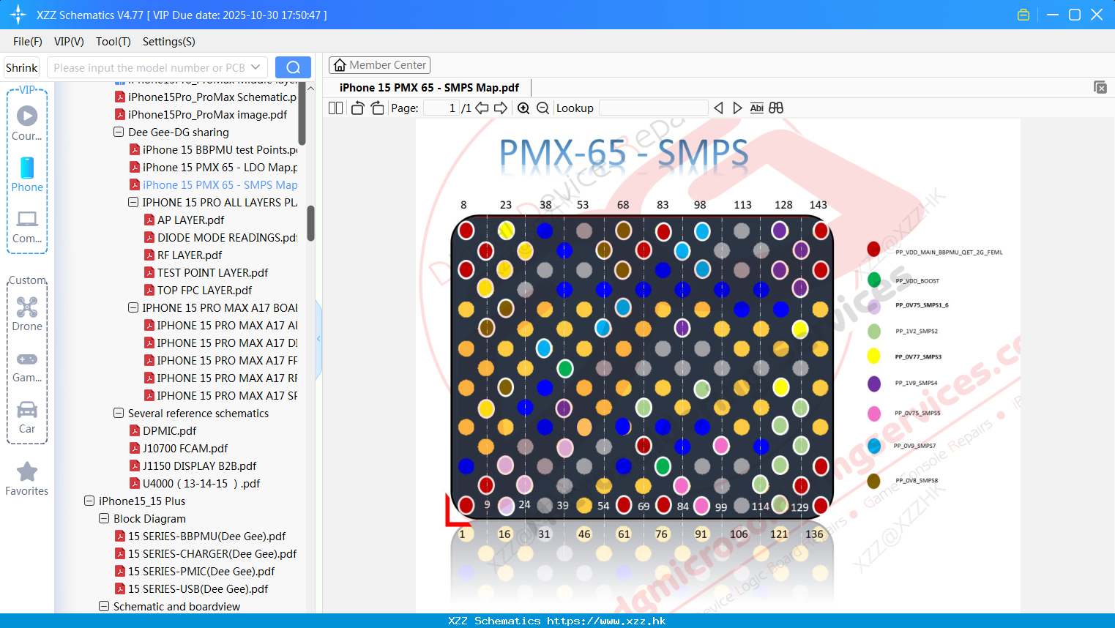Click the red PP_VDD_MAIN legend dot
1115x628 pixels.
point(873,249)
